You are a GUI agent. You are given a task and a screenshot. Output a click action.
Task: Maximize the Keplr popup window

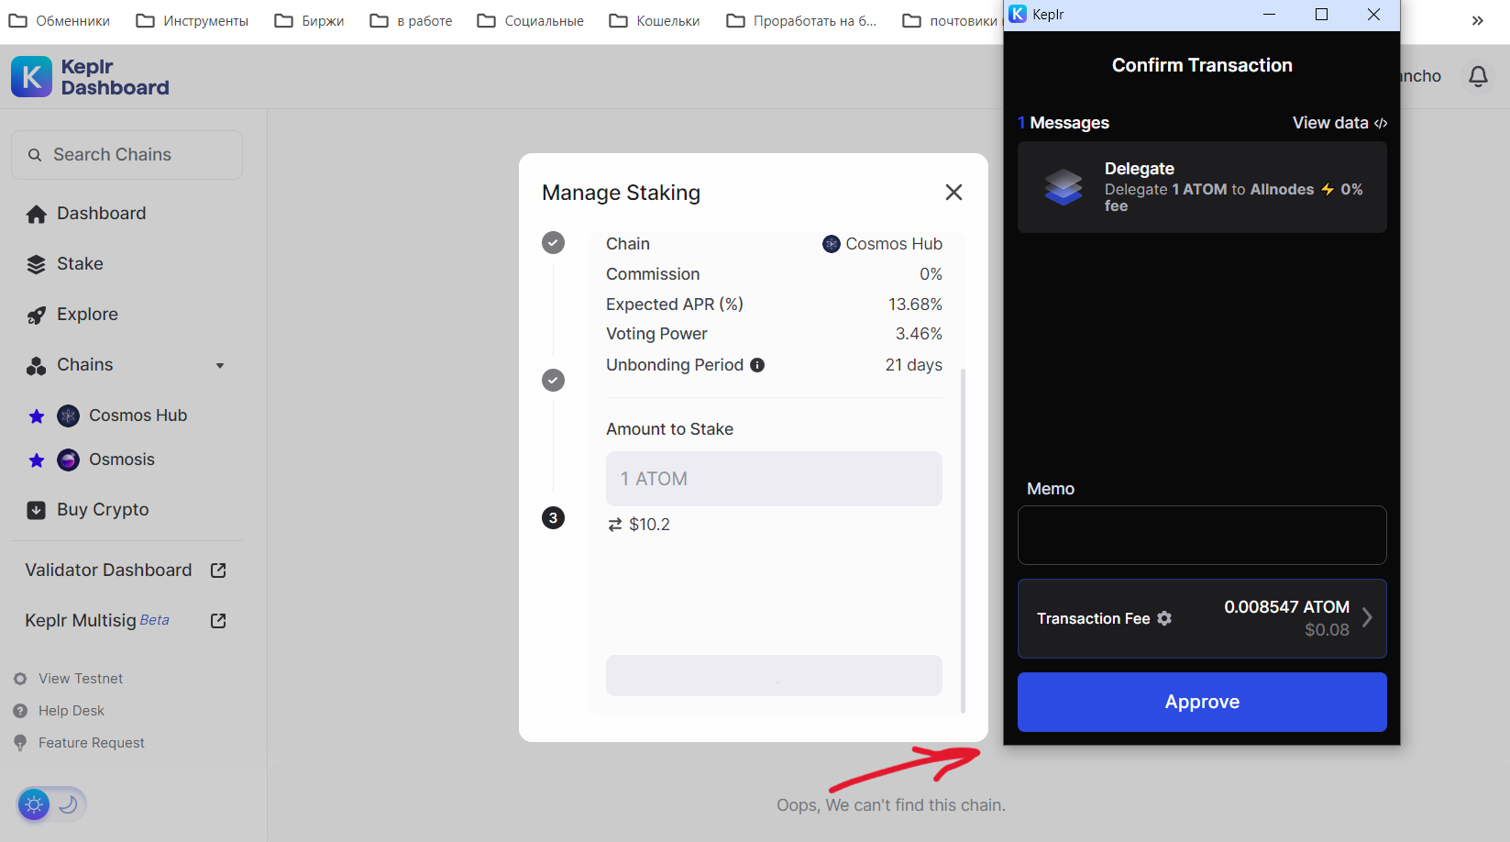[x=1321, y=15]
